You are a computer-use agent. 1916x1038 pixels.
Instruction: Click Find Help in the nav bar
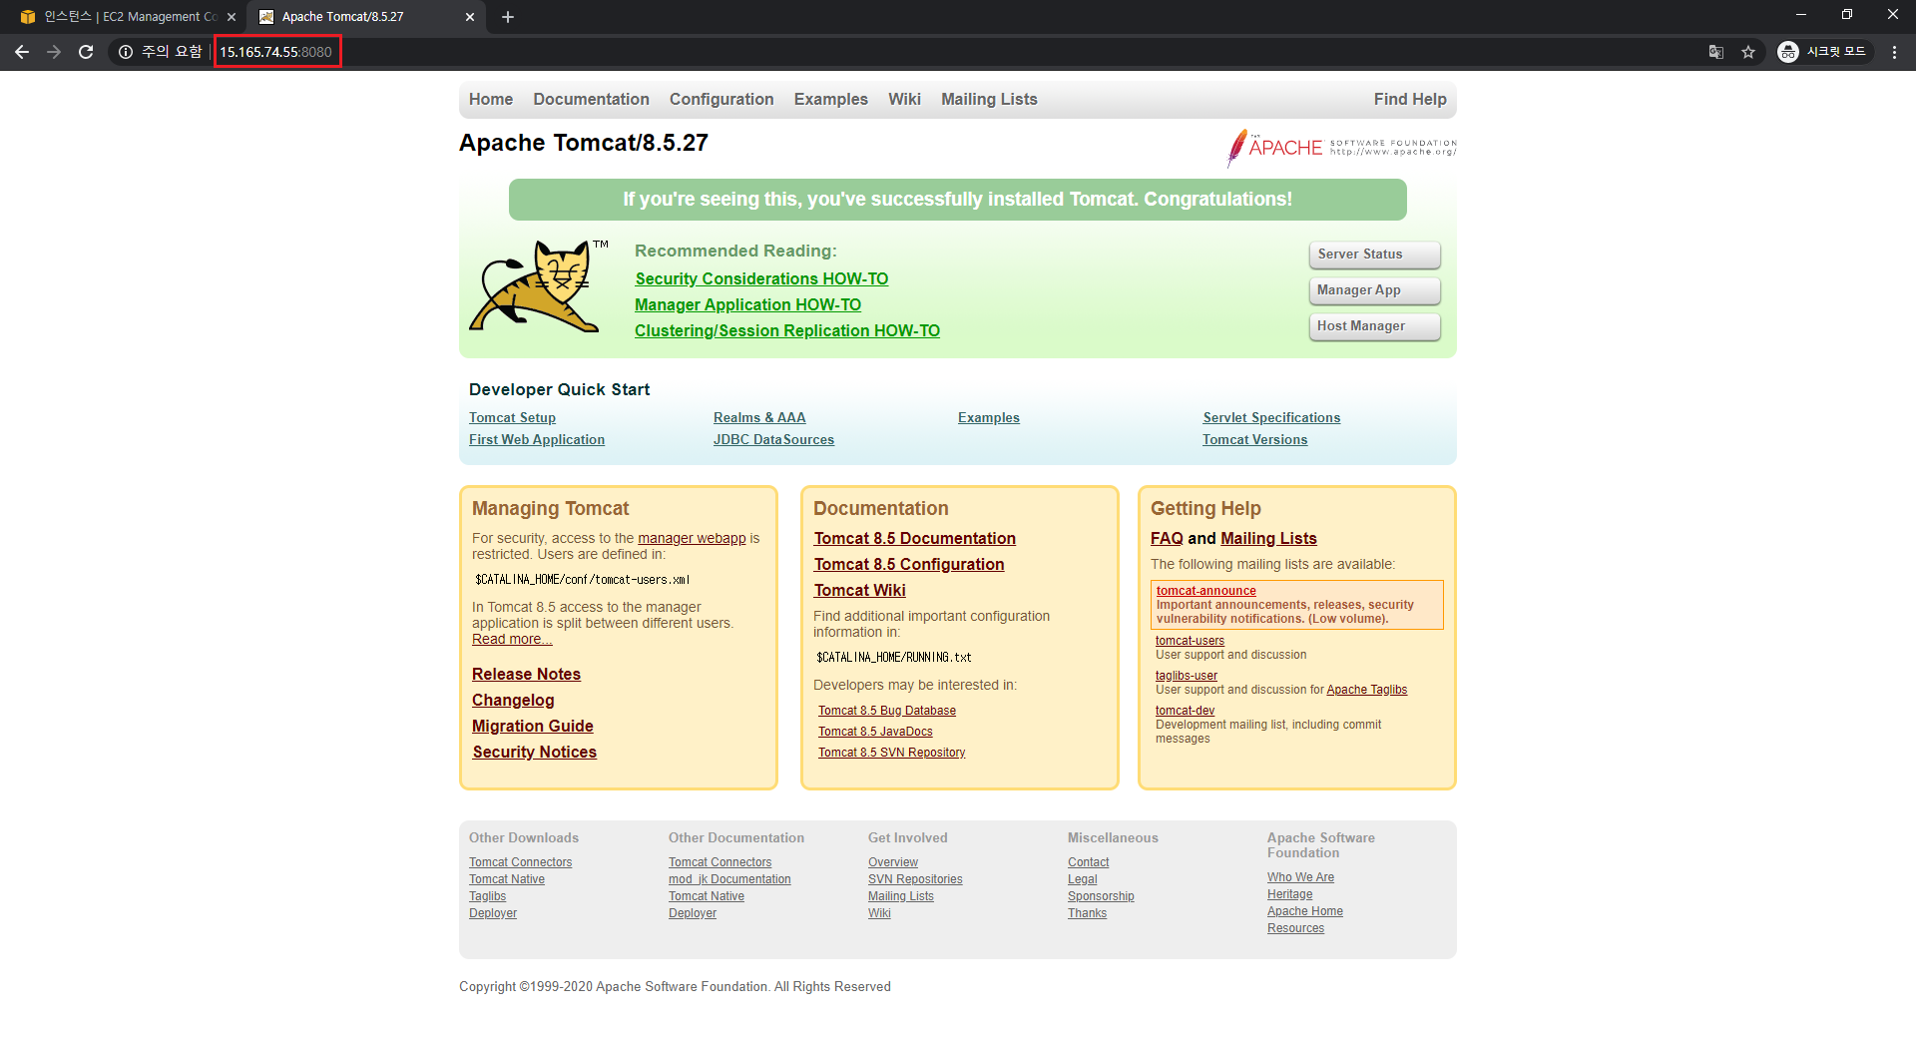click(1410, 99)
